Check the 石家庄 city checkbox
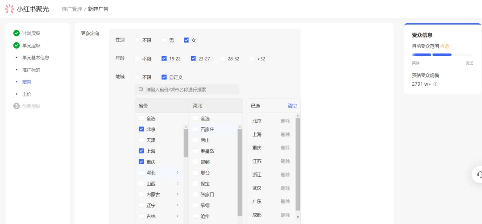This screenshot has height=224, width=482. point(195,129)
